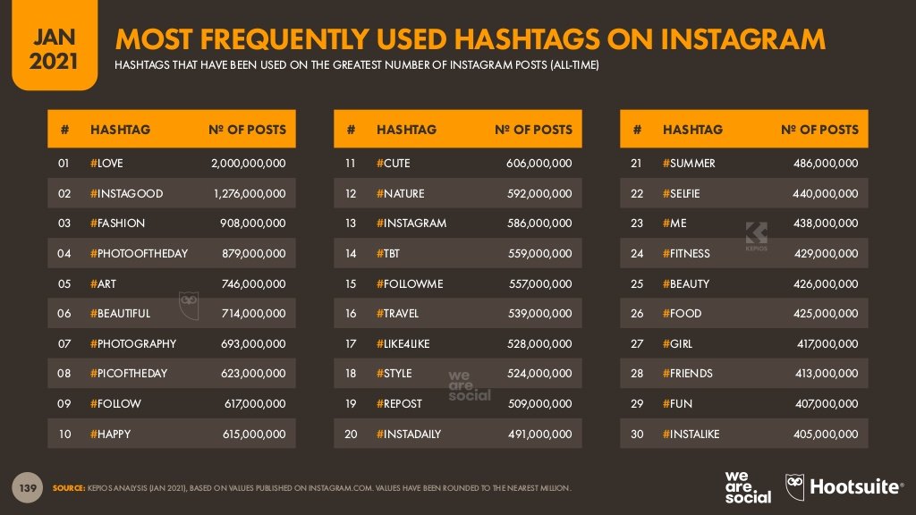The height and width of the screenshot is (515, 916).
Task: Click the SOURCE citation text in footer
Action: pos(312,488)
